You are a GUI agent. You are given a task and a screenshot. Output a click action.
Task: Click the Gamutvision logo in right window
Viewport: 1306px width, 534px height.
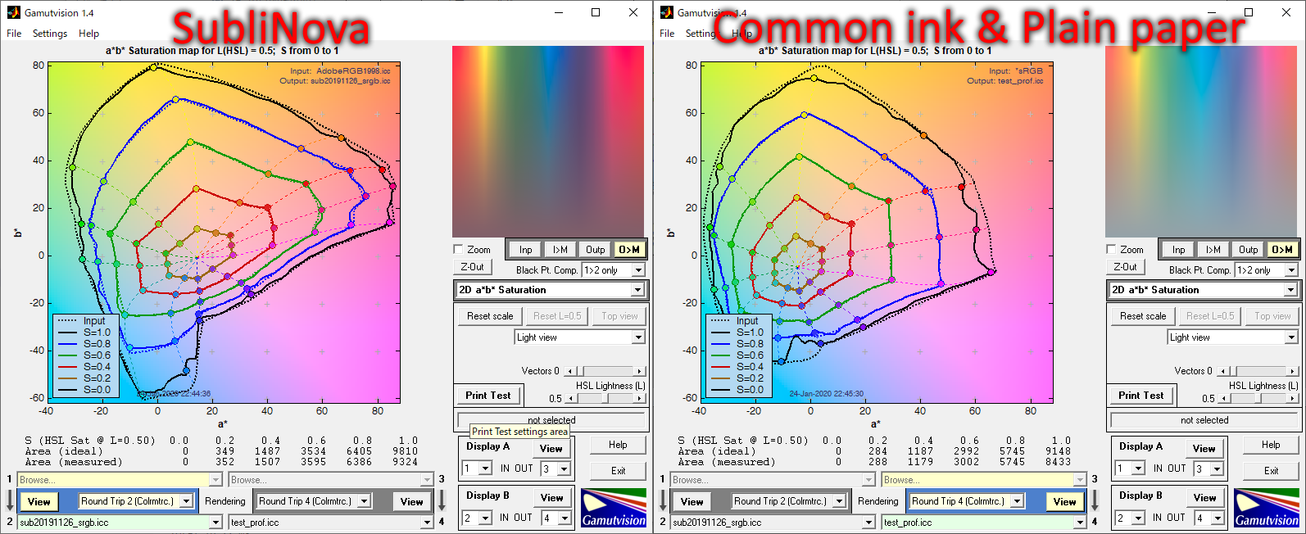pos(1267,508)
